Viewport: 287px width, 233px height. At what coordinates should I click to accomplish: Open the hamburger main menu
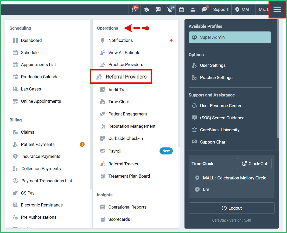tap(277, 10)
